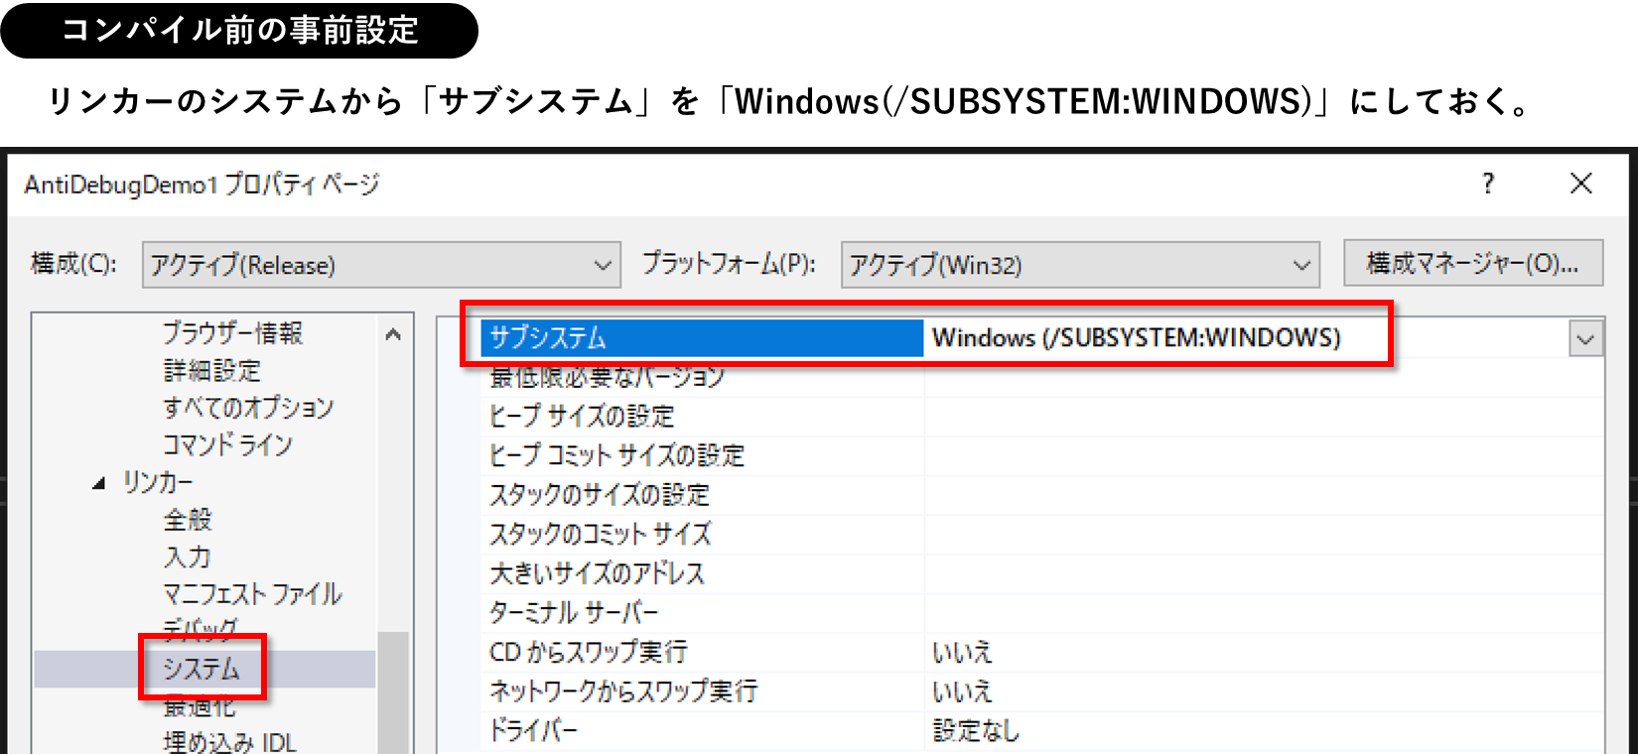Select the 最低限必要なバージョン property row
Viewport: 1638px width, 754px height.
[x=1041, y=378]
